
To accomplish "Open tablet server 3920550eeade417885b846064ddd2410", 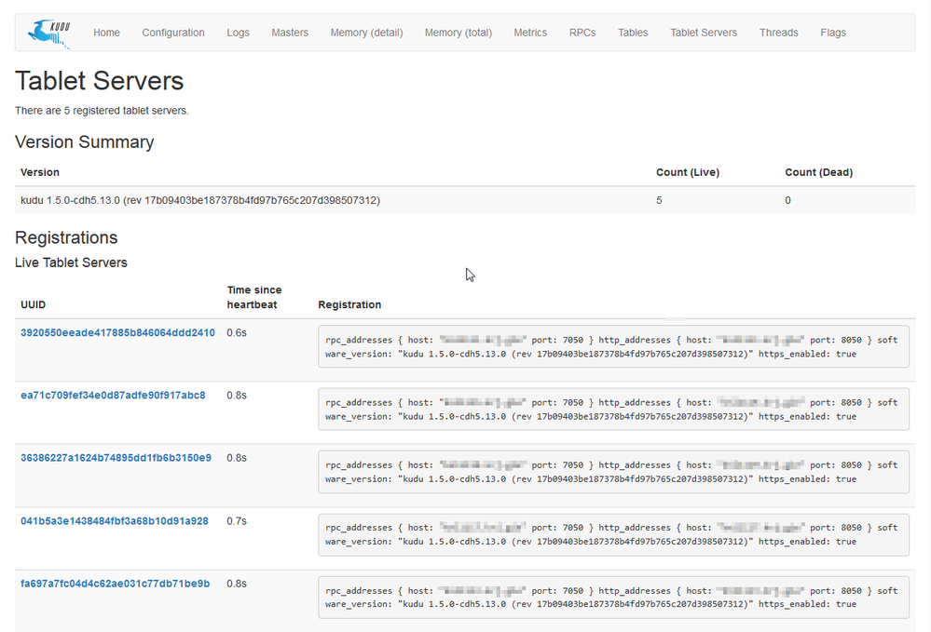I will pyautogui.click(x=117, y=333).
